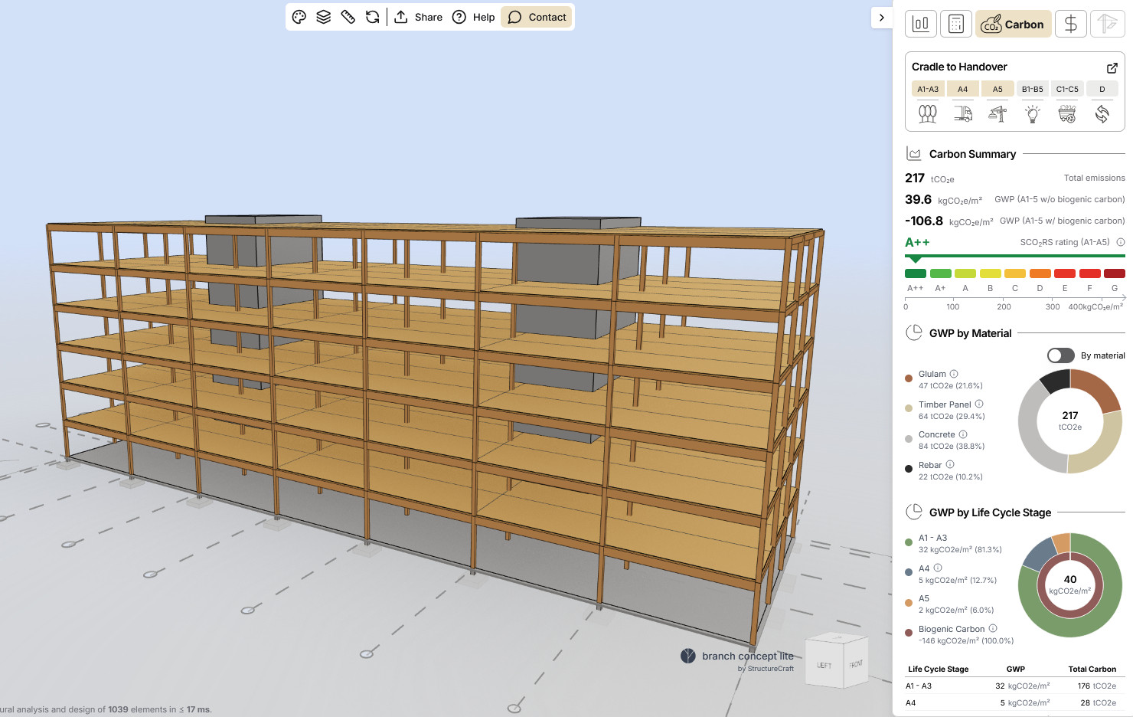Select the A5 legend entry
Screen dimensions: 1133x717
(950, 604)
